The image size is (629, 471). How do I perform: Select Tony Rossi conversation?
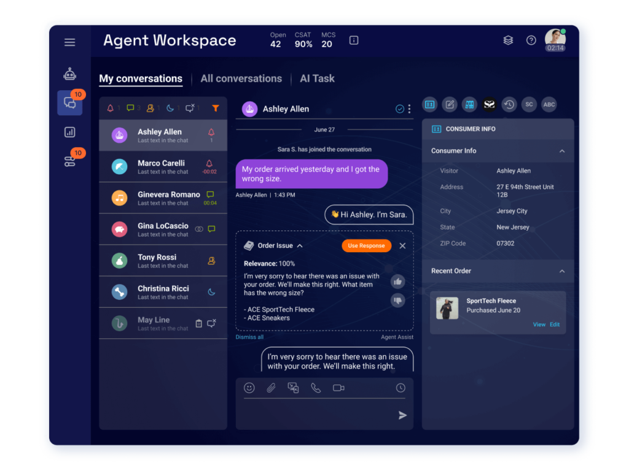163,261
